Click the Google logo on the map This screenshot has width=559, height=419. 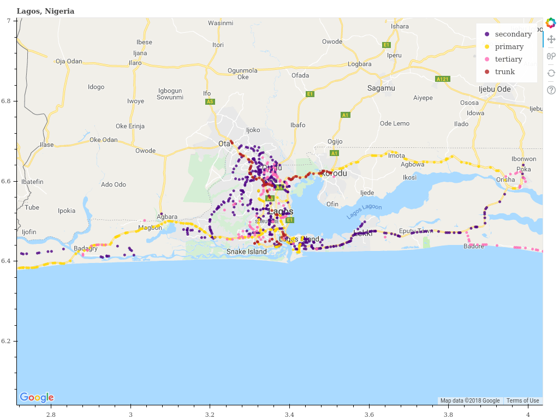coord(37,397)
